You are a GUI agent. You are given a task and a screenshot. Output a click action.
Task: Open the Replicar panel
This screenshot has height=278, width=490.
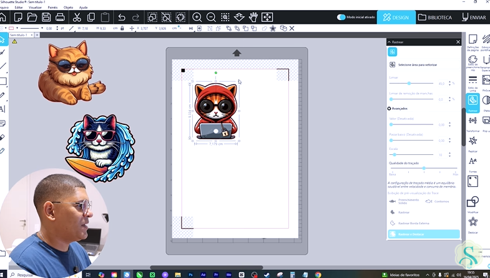click(473, 144)
